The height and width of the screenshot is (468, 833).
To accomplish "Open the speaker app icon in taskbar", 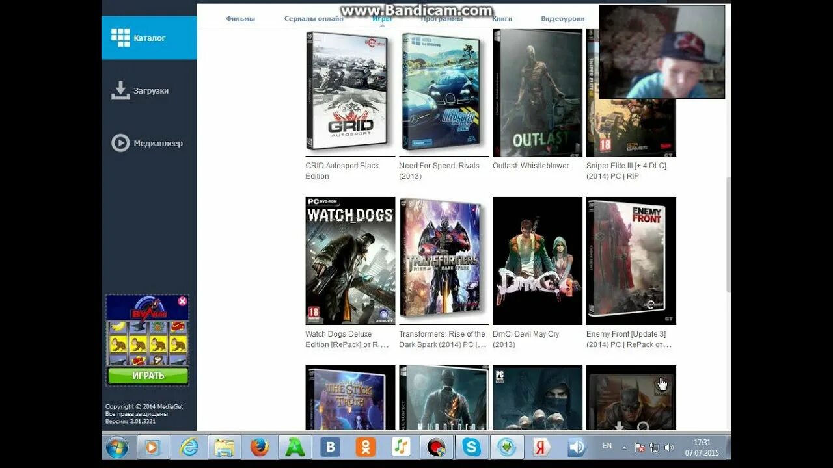I will 577,447.
